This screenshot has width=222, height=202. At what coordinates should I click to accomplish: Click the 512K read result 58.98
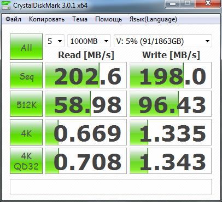(86, 104)
